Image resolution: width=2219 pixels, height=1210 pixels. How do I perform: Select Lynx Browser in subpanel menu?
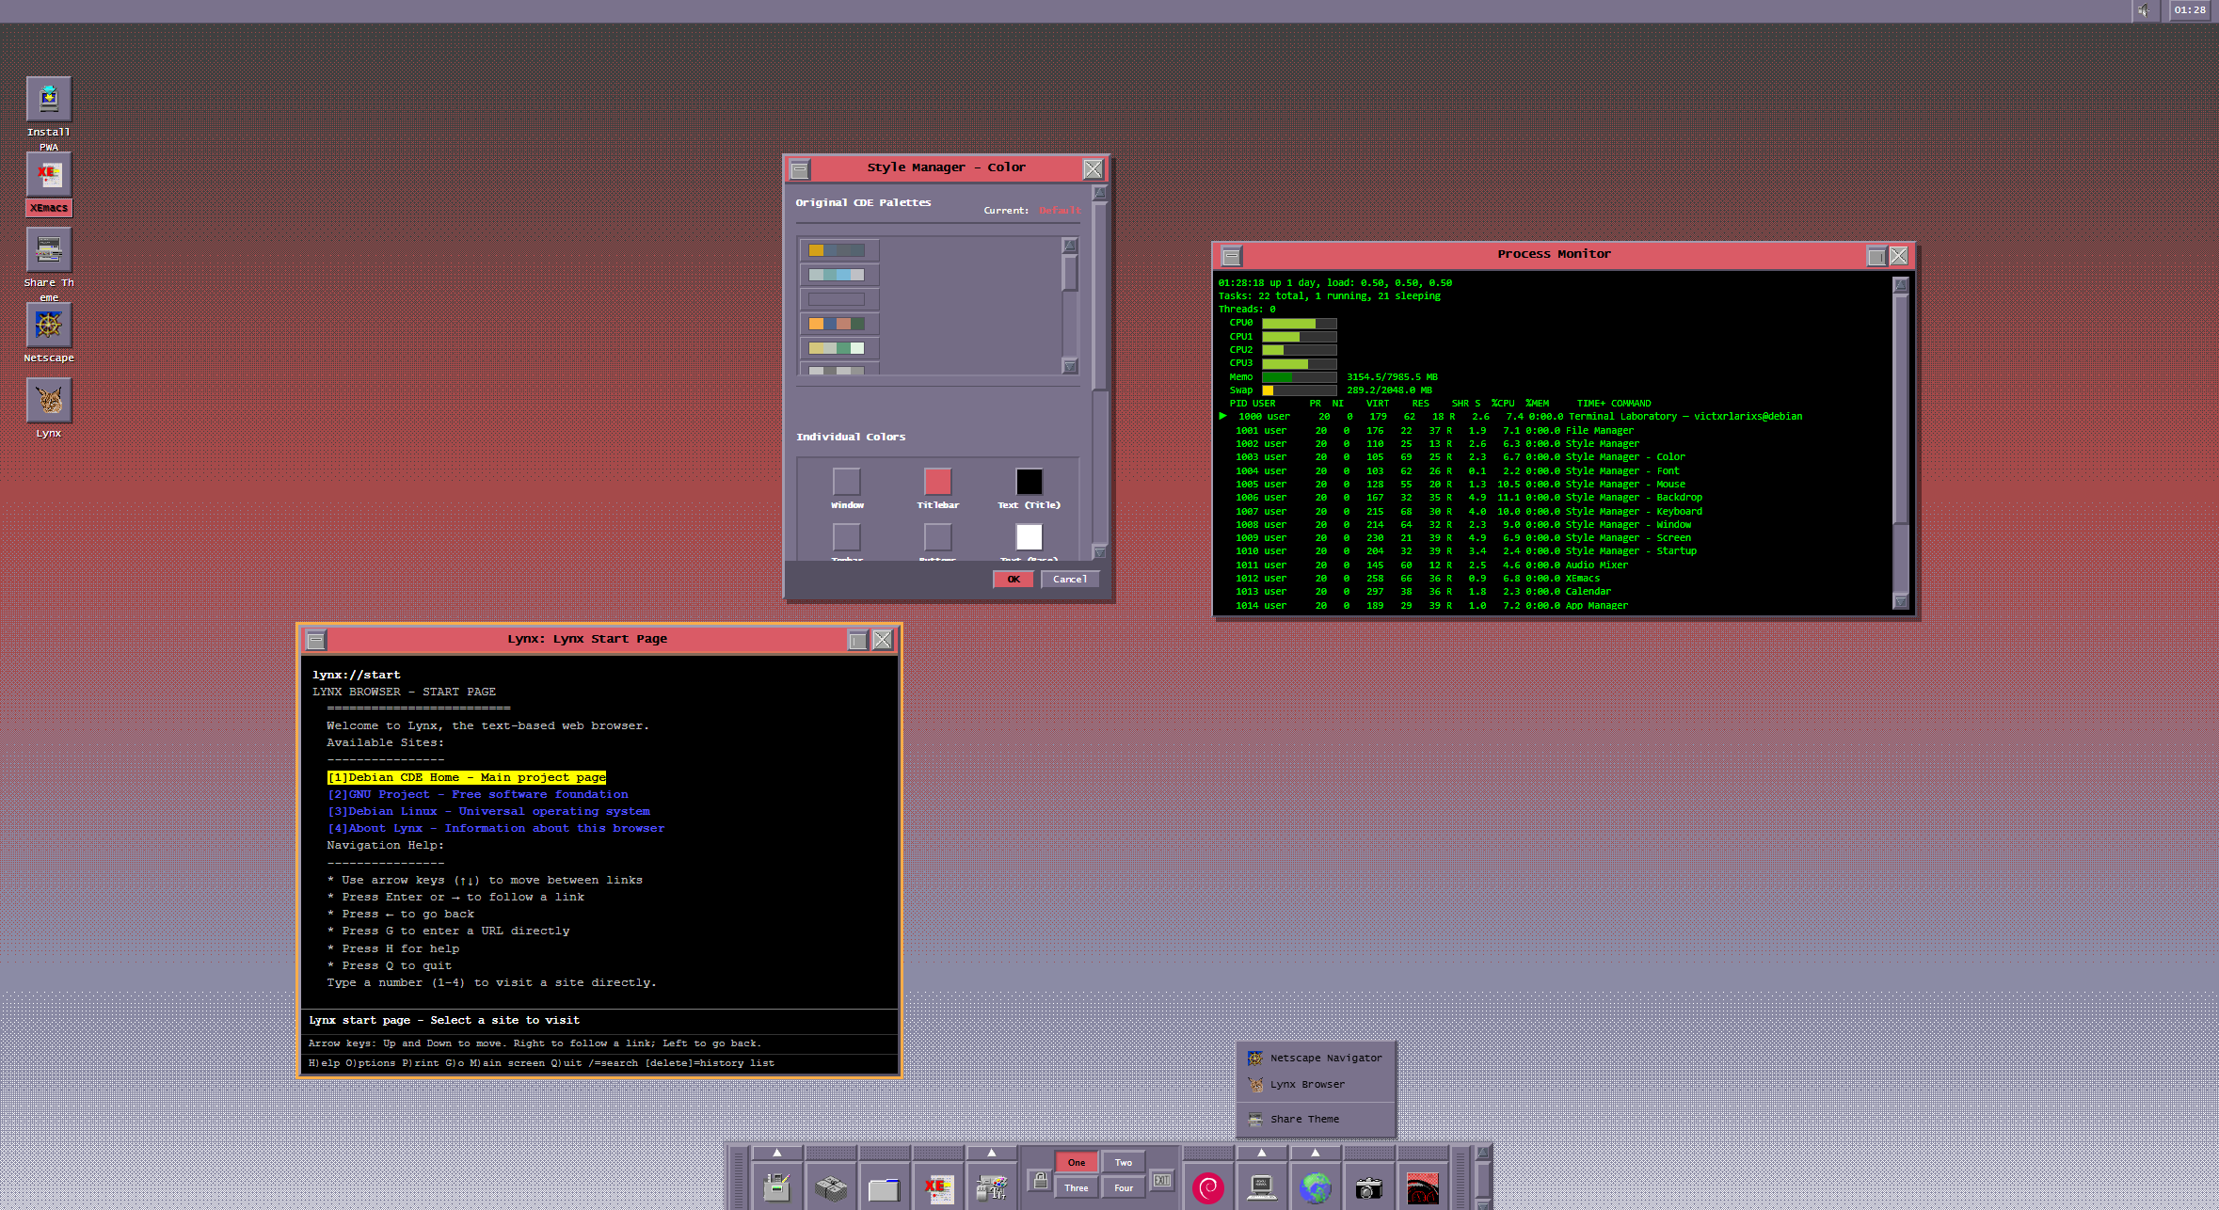(x=1307, y=1085)
